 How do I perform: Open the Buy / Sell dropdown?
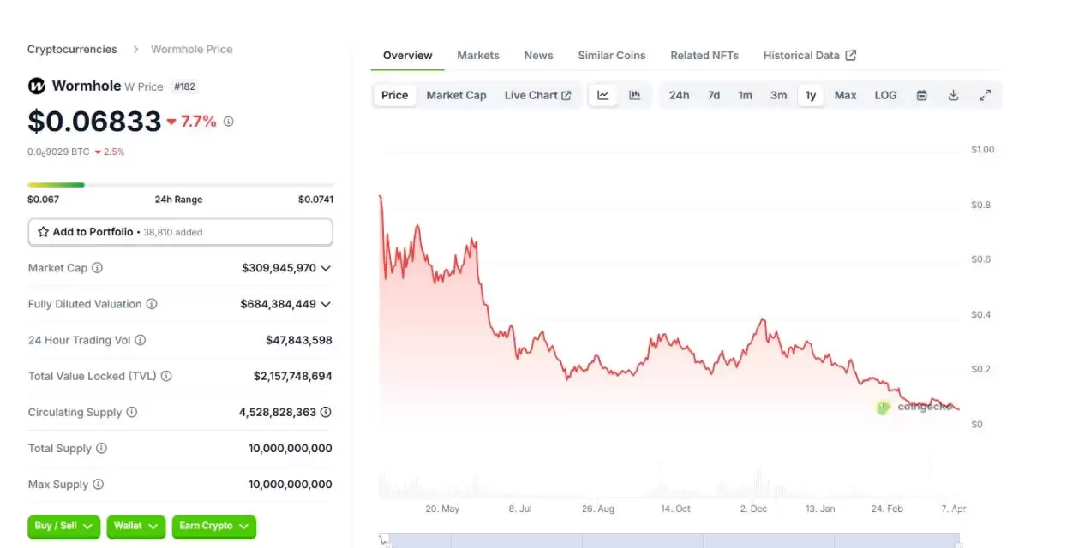click(63, 526)
